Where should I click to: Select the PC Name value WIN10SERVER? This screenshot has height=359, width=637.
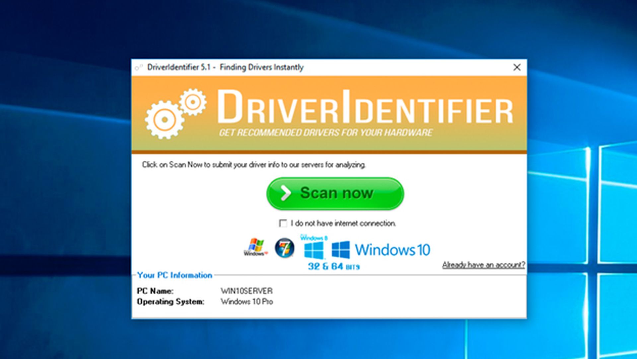tap(247, 291)
